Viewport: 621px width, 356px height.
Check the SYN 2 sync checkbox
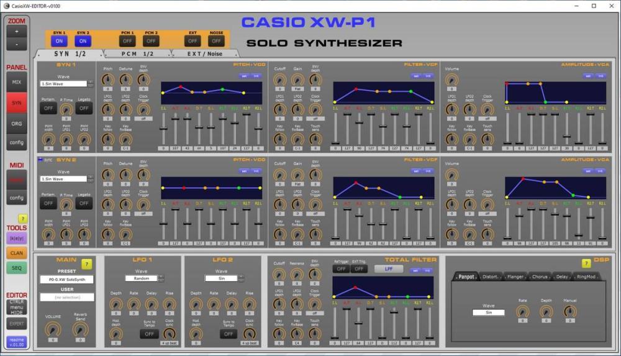[40, 160]
